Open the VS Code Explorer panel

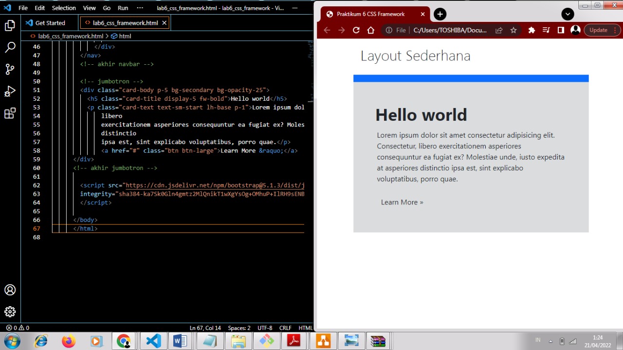10,25
